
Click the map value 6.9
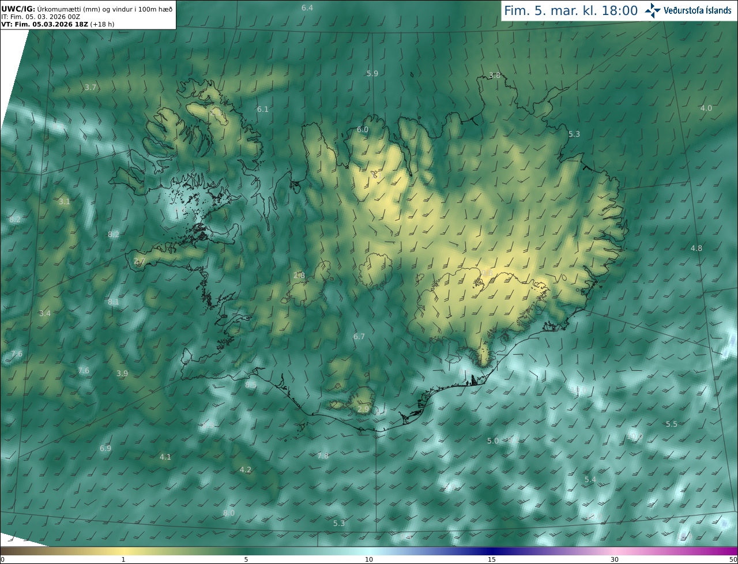click(106, 449)
